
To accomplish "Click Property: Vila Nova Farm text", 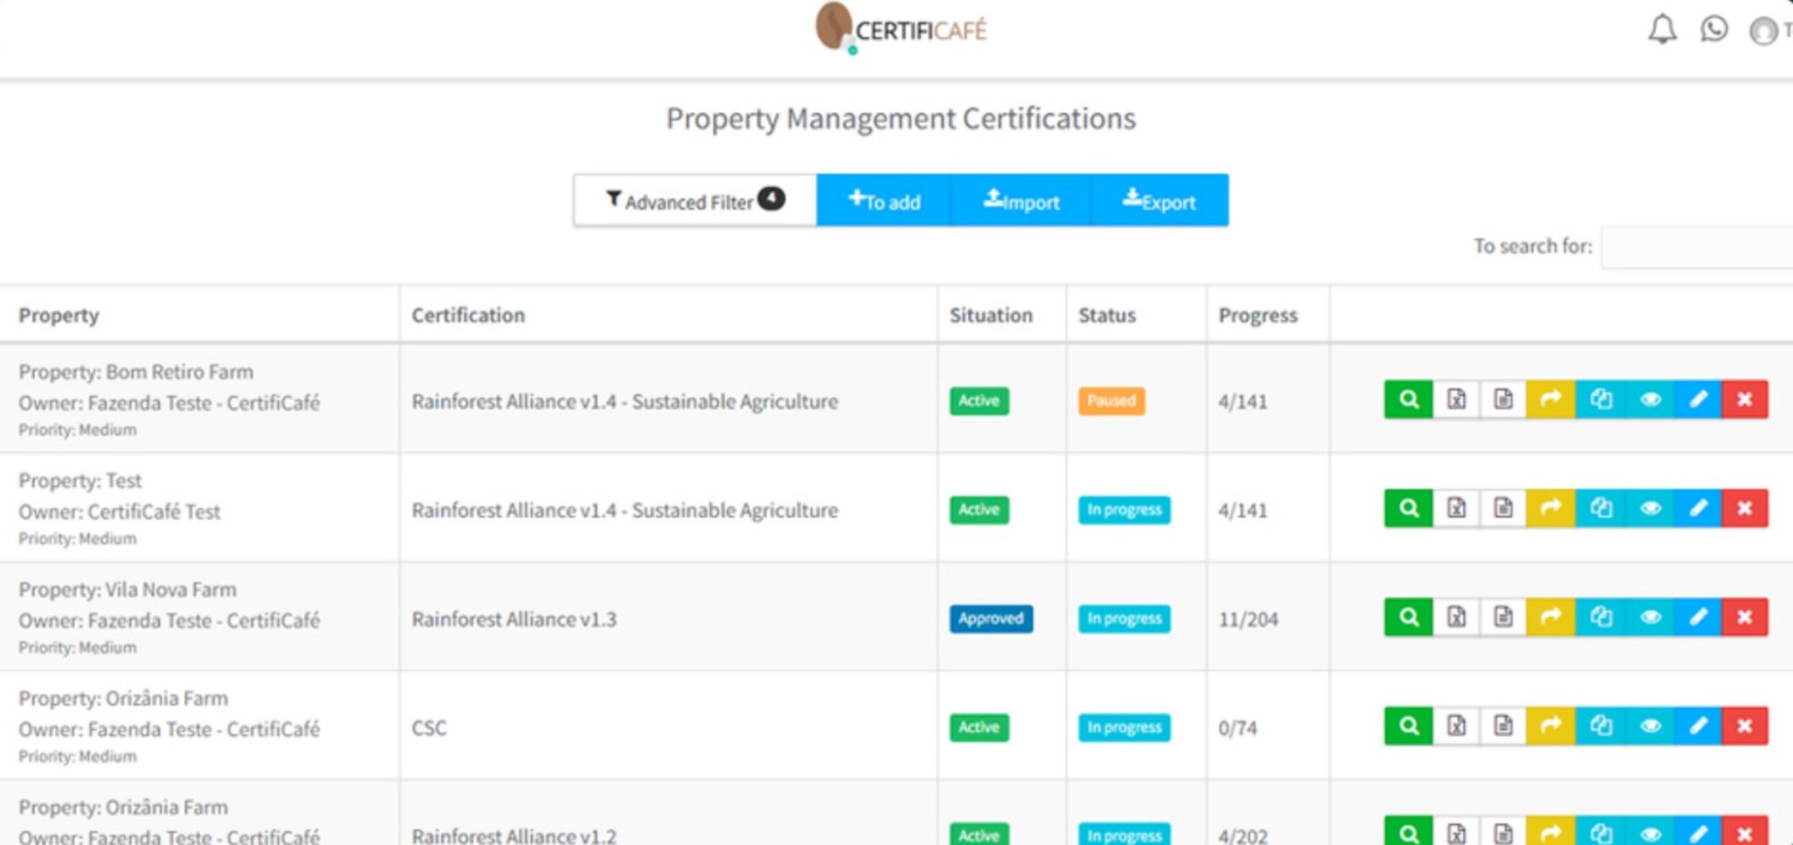I will (x=127, y=590).
